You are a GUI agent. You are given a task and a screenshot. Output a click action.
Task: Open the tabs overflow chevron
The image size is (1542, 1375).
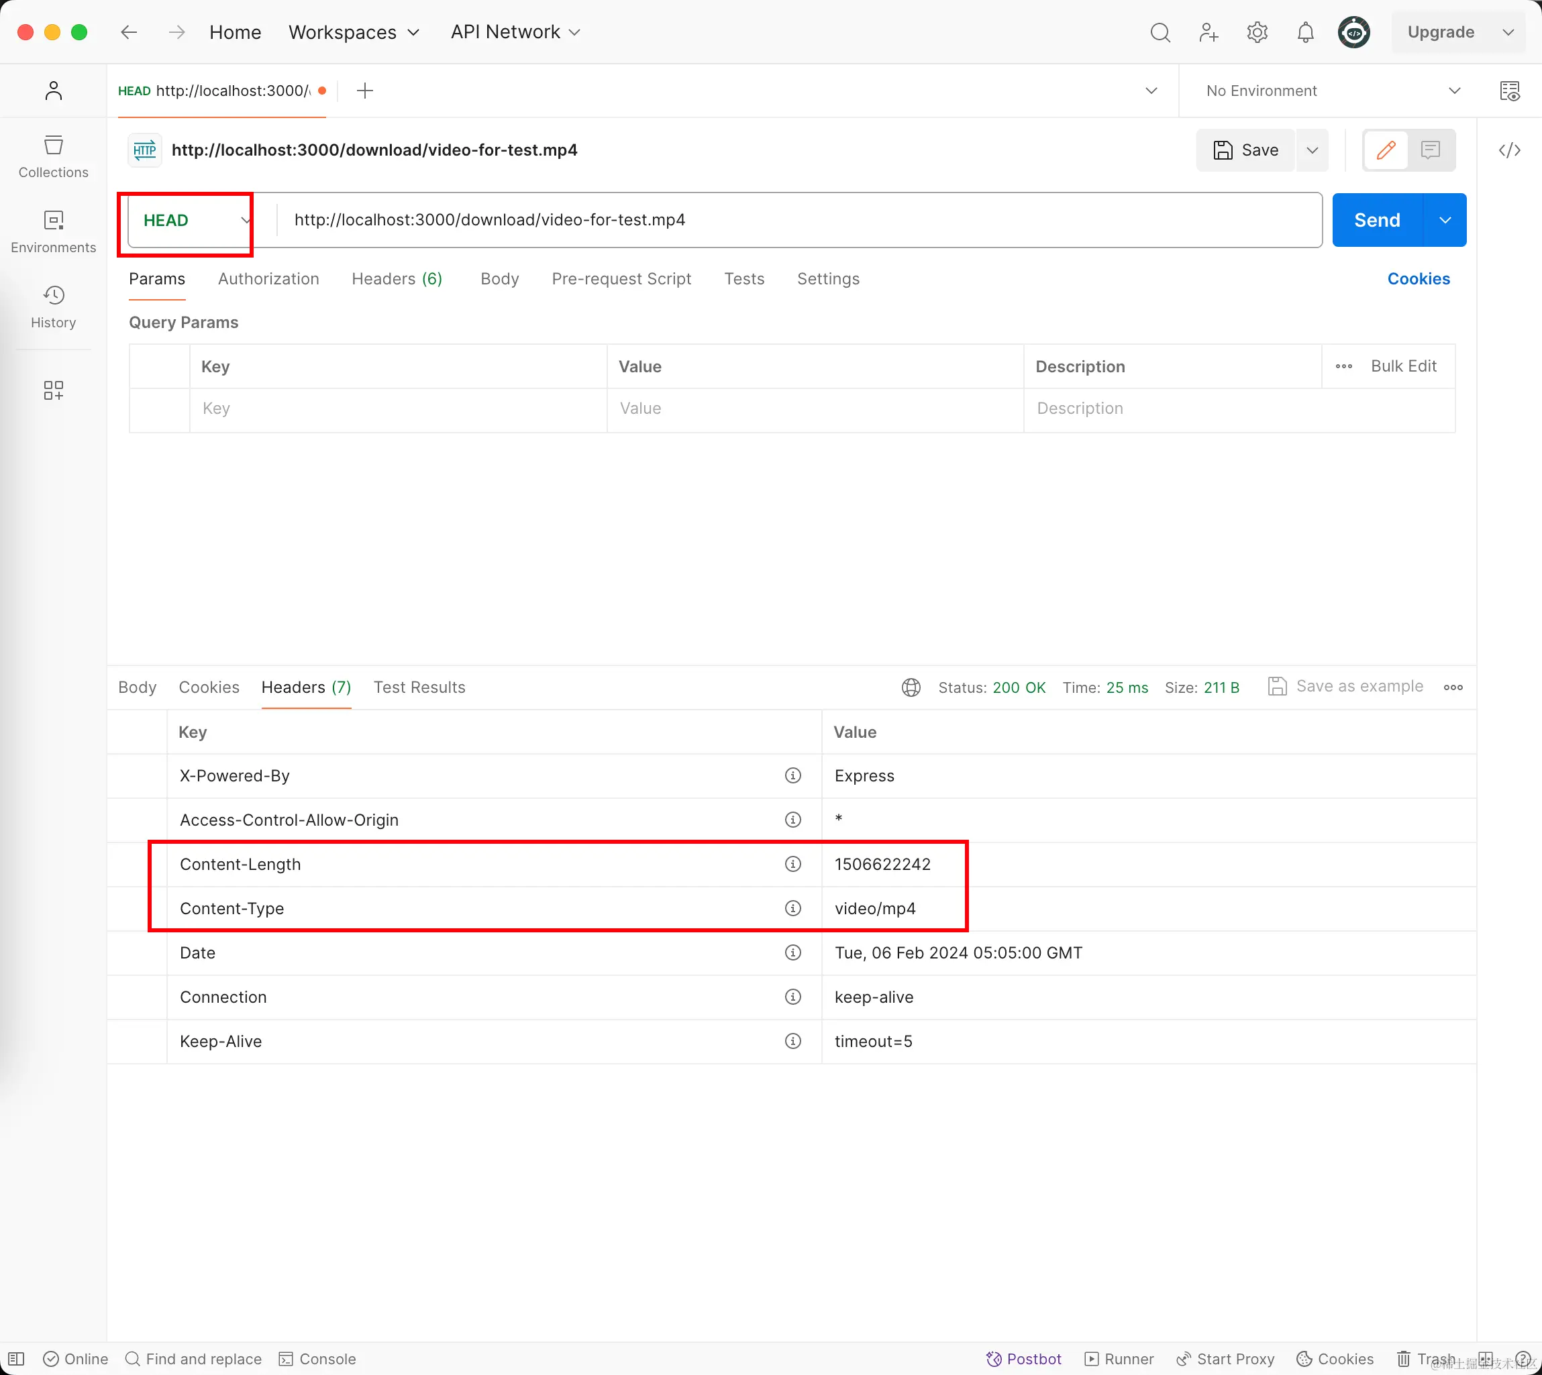(x=1151, y=91)
